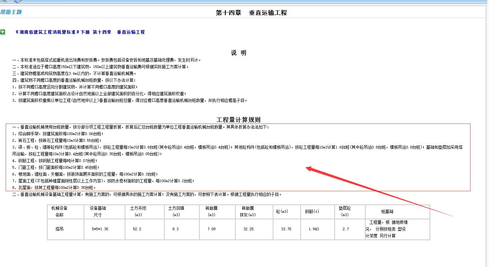Click the 1.943 table cell

tap(318, 229)
